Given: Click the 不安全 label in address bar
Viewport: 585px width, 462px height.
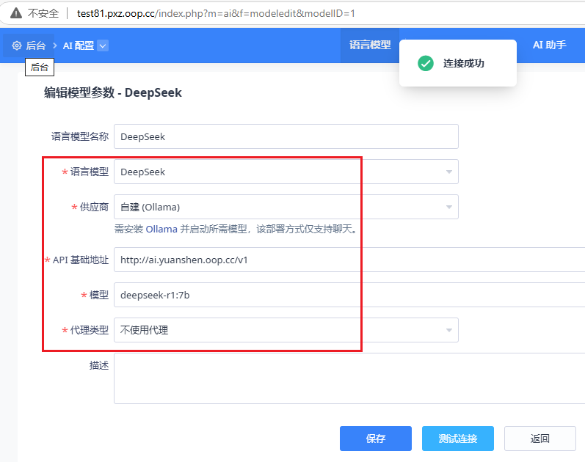Looking at the screenshot, I should click(43, 13).
